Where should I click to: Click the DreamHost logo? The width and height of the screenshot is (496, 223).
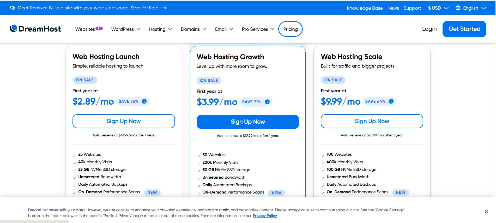[36, 29]
